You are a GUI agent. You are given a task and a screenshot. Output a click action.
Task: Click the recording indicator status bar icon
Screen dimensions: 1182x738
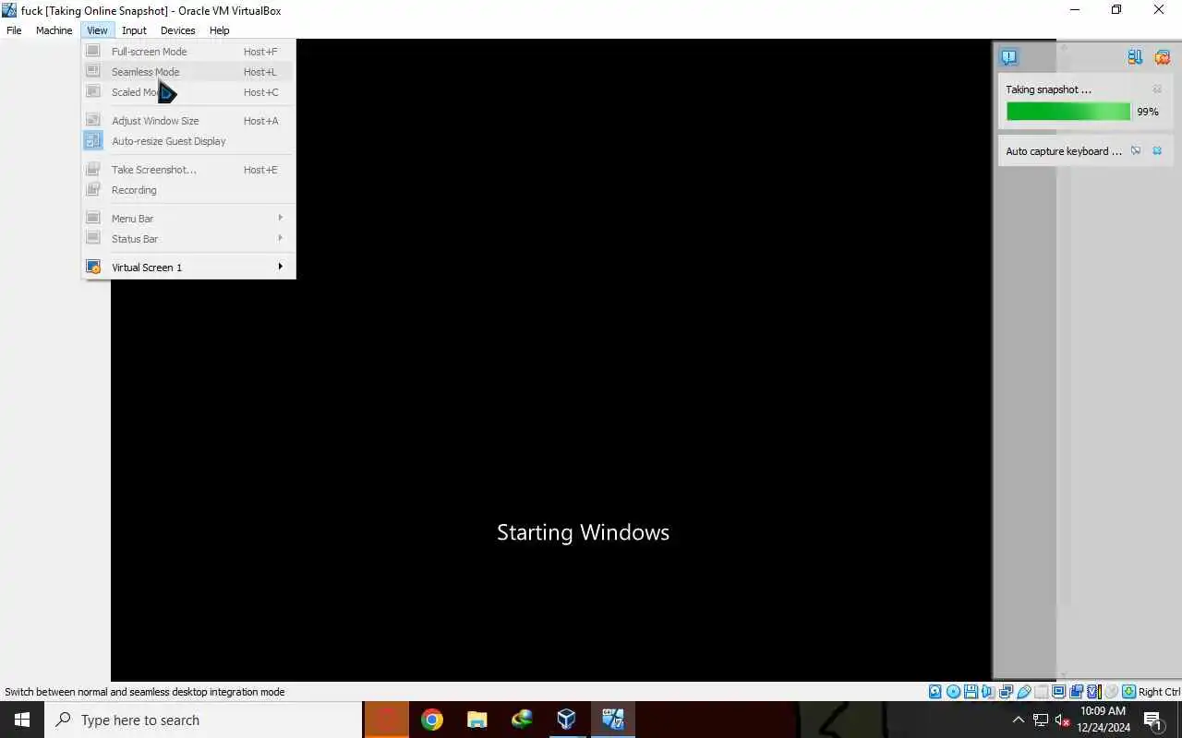pos(1077,692)
